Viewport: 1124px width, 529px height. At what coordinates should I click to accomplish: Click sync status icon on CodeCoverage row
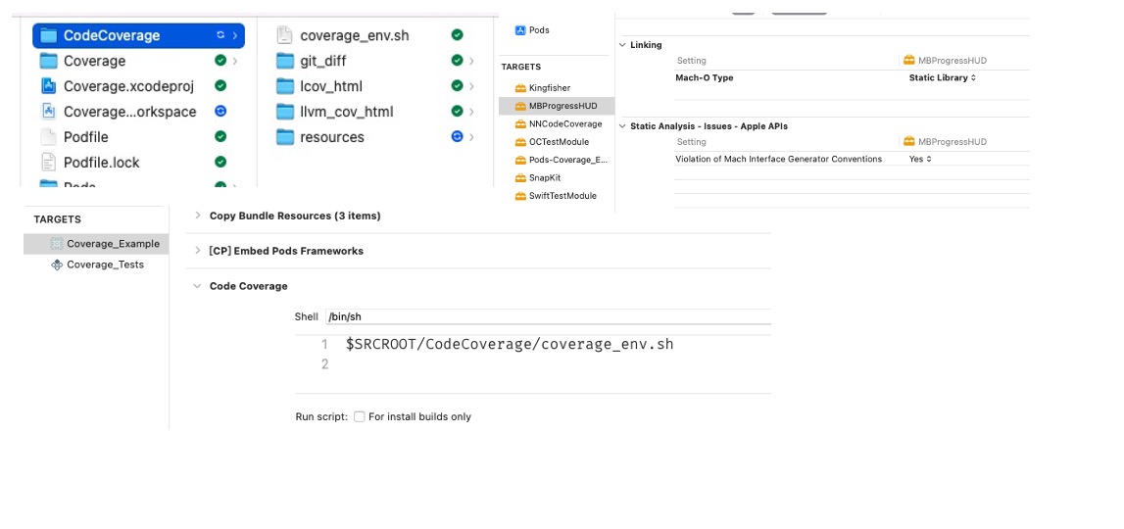click(x=220, y=35)
